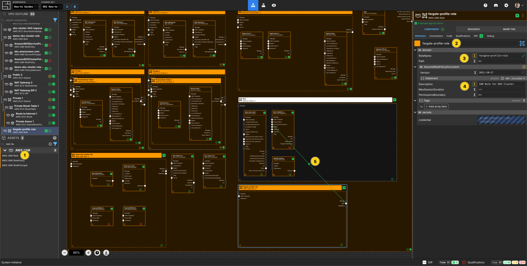Open the component three-dot options menu
The image size is (527, 266).
click(x=523, y=16)
